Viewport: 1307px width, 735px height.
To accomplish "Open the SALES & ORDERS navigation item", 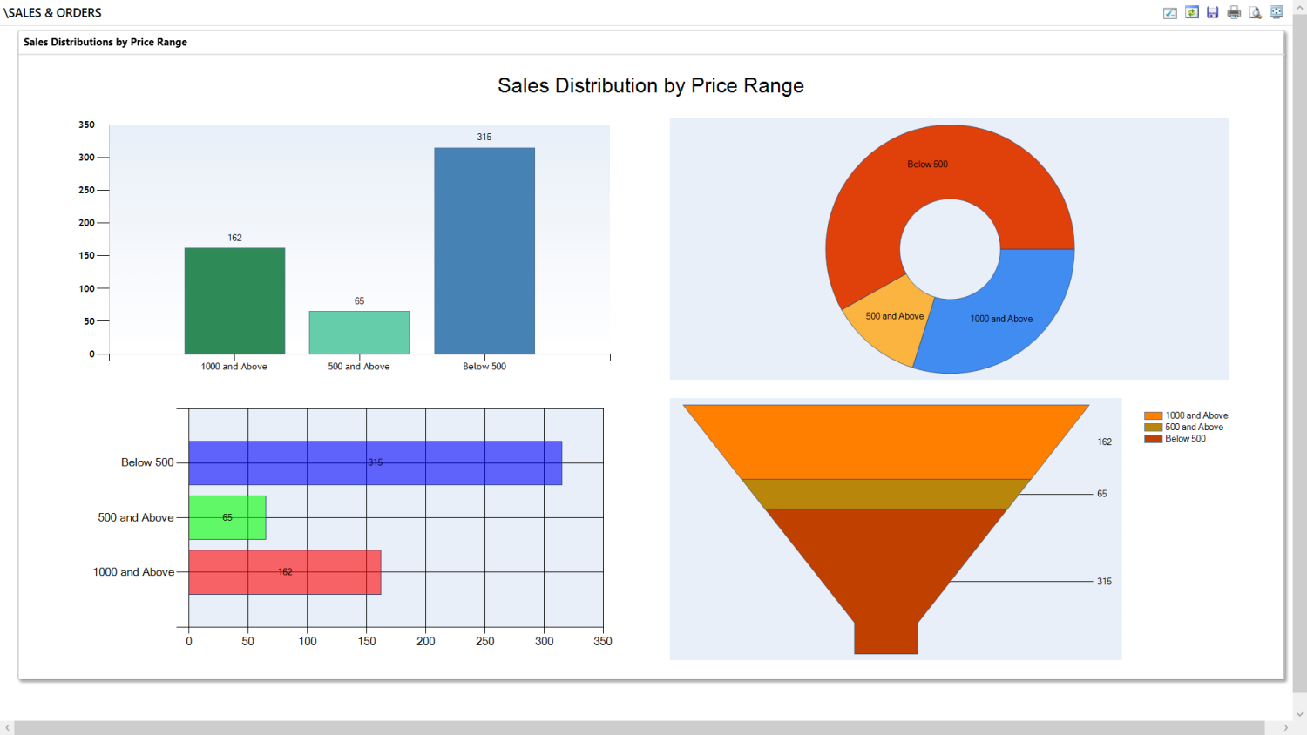I will pos(52,12).
